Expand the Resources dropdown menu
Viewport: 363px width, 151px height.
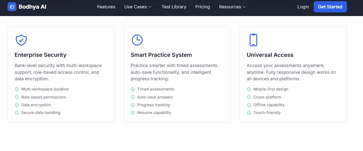click(x=232, y=7)
